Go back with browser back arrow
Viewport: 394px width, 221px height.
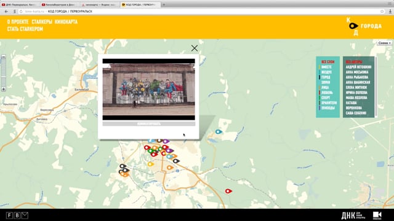6,12
